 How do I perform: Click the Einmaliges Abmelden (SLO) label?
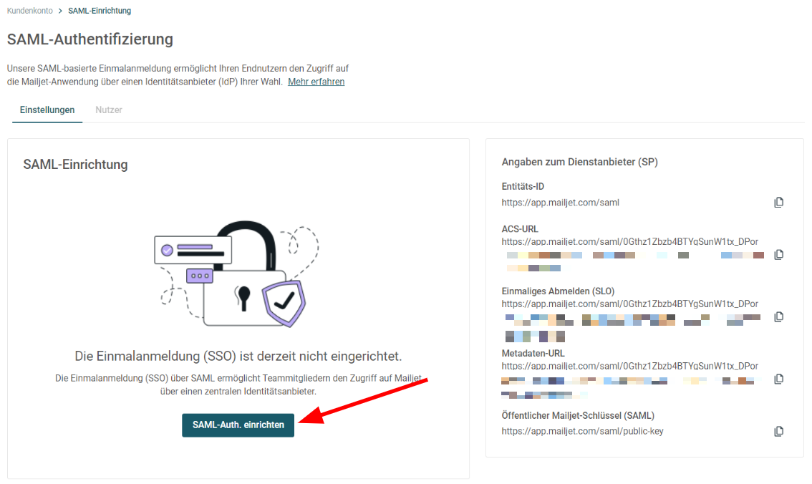(558, 291)
